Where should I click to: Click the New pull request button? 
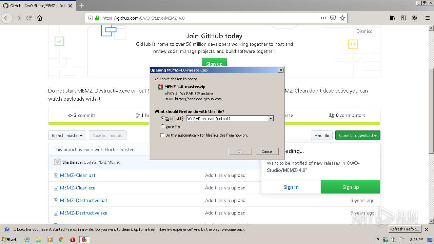click(107, 136)
